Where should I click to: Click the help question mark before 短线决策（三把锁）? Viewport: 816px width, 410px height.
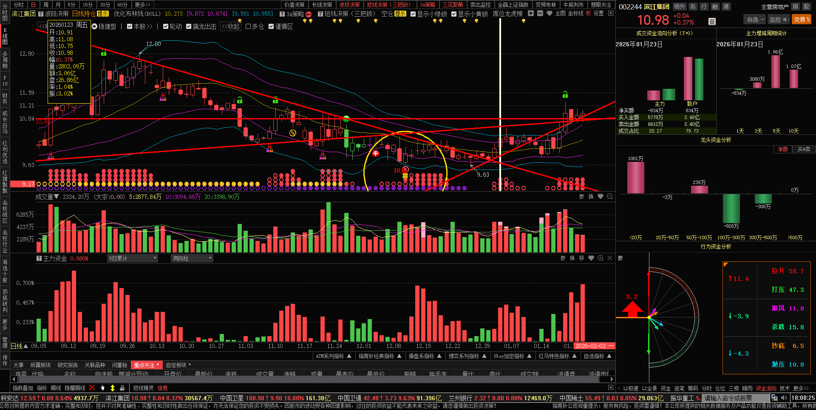320,14
